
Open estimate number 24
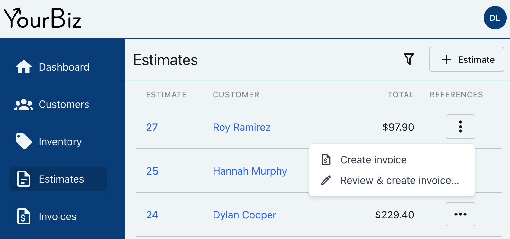(152, 215)
